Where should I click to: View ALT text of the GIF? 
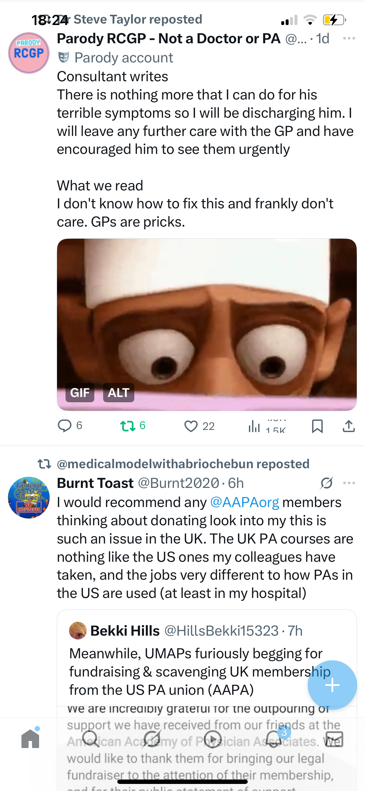[x=118, y=393]
